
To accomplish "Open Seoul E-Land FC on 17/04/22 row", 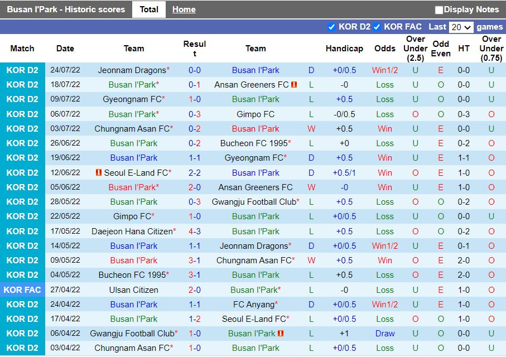I will (254, 319).
